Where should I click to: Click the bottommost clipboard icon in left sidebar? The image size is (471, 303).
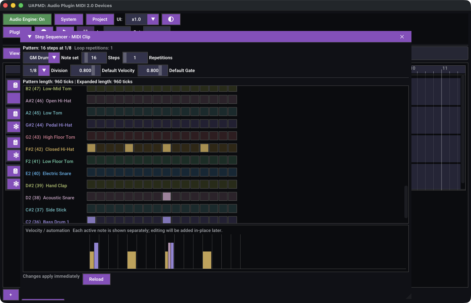(15, 171)
